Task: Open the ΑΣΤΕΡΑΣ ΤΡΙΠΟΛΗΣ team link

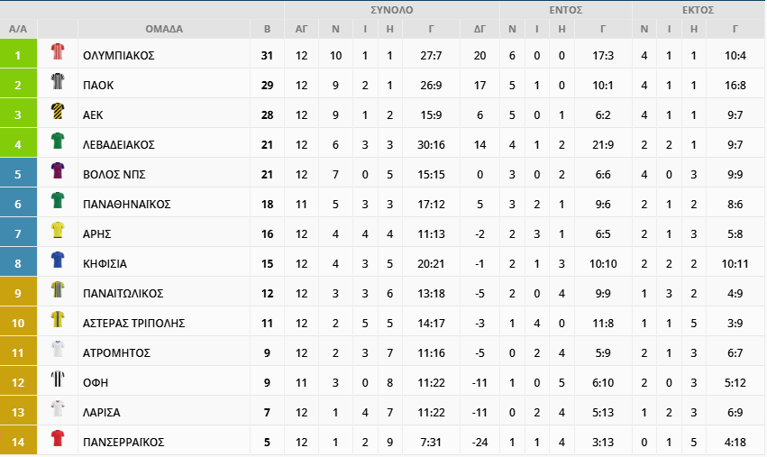Action: coord(132,323)
